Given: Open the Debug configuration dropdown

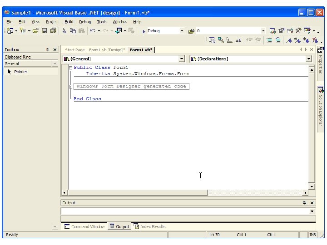Looking at the screenshot, I should pos(182,31).
